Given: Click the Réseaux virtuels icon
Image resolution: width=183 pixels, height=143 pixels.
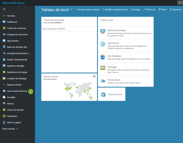Looking at the screenshot, I should 4,85.
